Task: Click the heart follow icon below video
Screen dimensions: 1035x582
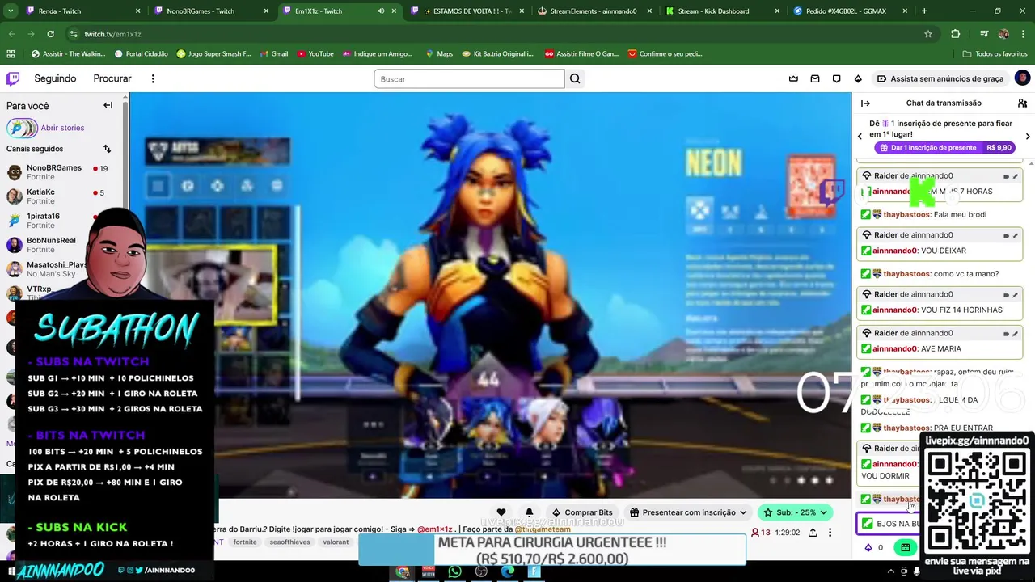Action: 501,512
